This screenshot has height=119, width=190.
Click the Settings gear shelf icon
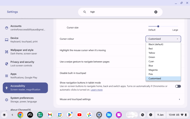[x=99, y=115]
